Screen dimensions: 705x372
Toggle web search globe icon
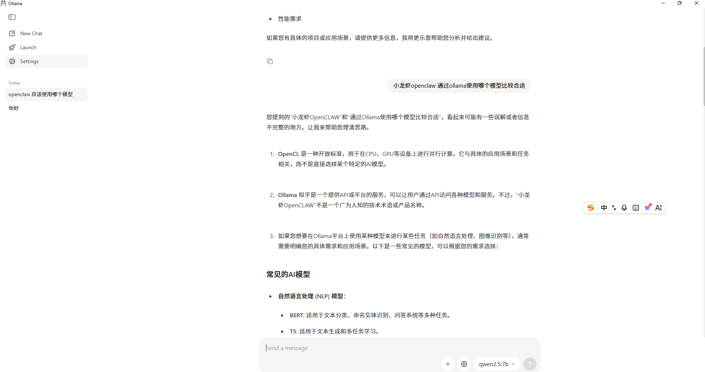click(464, 364)
